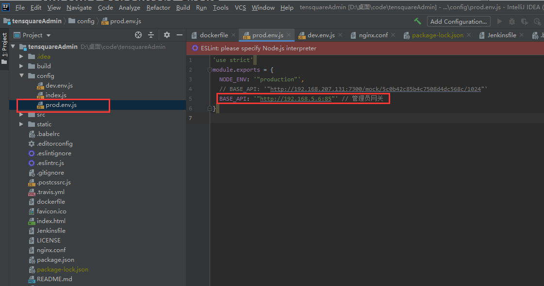Fold the module.exports block at line 2

pos(210,70)
